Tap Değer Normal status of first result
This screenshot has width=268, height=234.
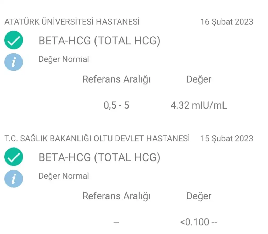tap(64, 59)
